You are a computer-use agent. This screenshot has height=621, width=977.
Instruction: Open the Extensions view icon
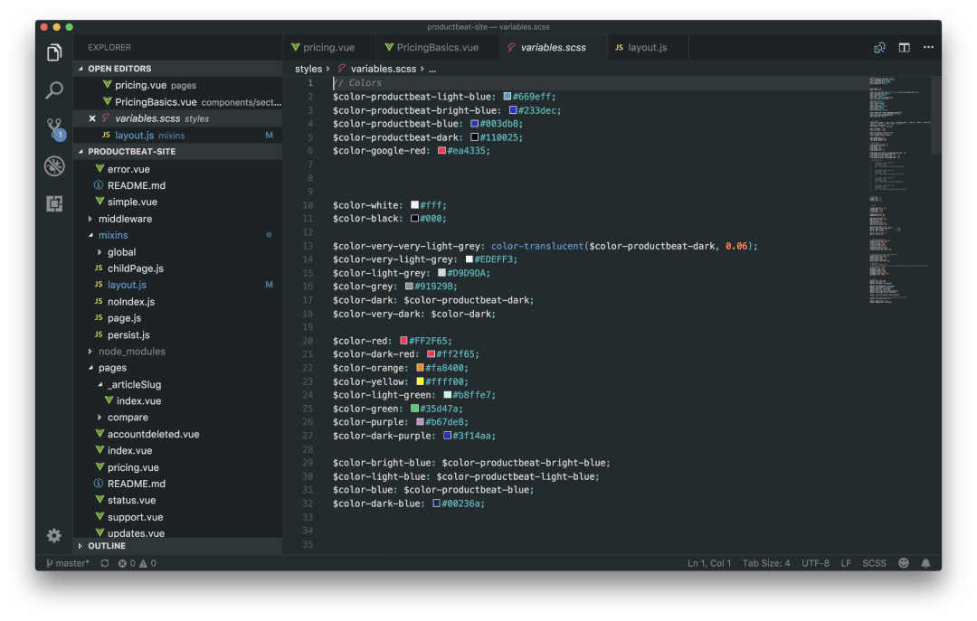click(x=54, y=203)
